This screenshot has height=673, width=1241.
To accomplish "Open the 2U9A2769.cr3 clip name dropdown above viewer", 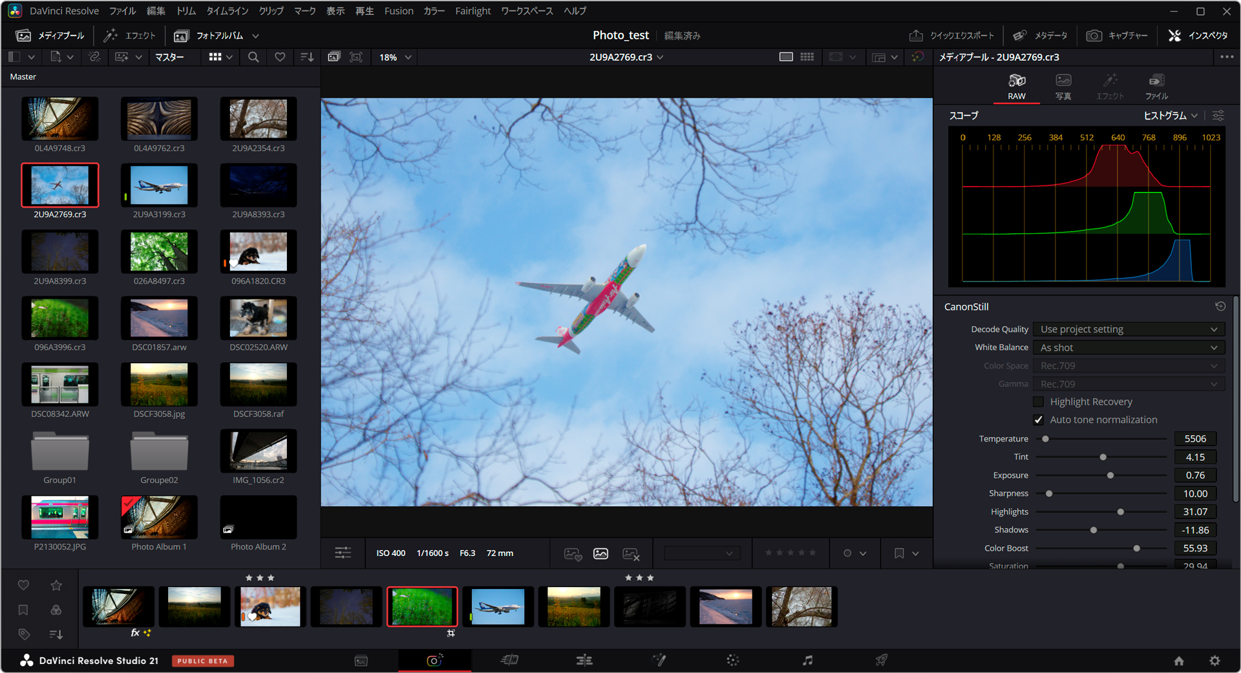I will pos(626,57).
